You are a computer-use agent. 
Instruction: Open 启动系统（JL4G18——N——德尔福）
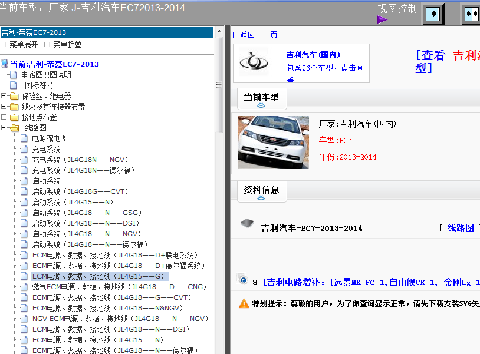(90, 244)
